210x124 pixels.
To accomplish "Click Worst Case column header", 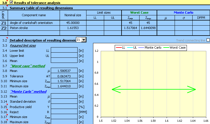I will coord(139,13).
